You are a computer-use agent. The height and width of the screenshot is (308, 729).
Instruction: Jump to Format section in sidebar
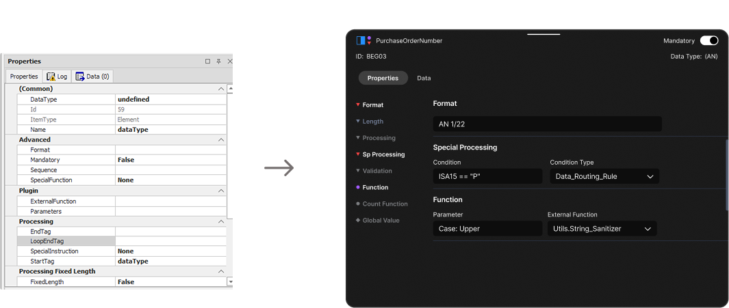click(370, 105)
